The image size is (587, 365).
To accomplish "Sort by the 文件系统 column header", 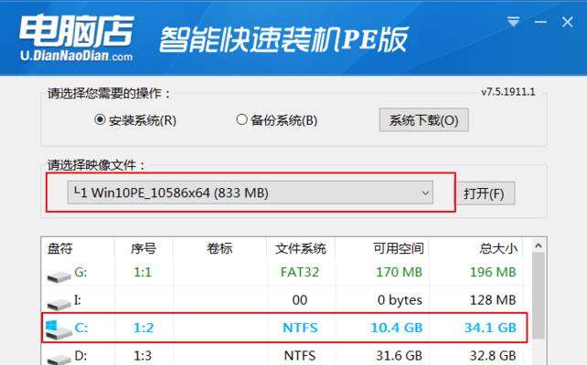I will [301, 248].
